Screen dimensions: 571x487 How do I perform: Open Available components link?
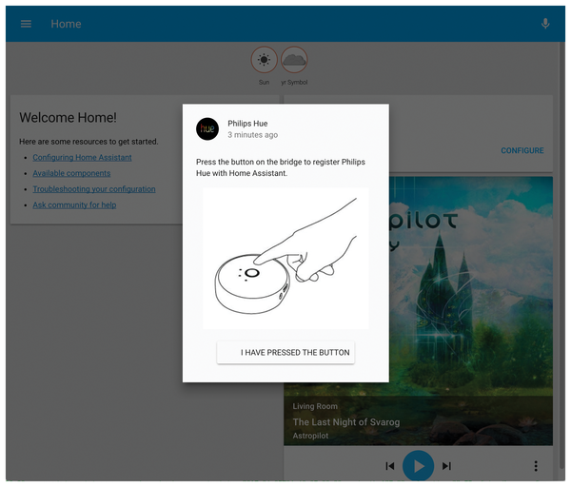tap(71, 173)
